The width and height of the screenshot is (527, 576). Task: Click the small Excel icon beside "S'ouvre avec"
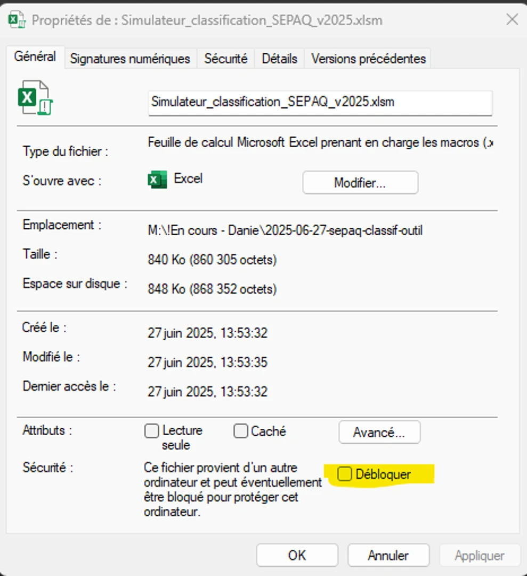[154, 180]
